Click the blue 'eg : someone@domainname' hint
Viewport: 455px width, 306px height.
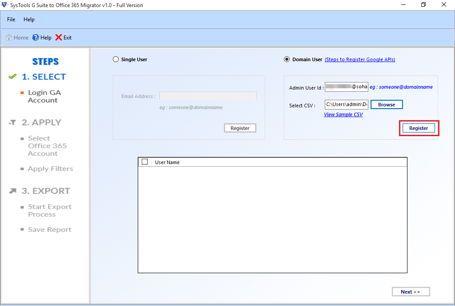[401, 87]
